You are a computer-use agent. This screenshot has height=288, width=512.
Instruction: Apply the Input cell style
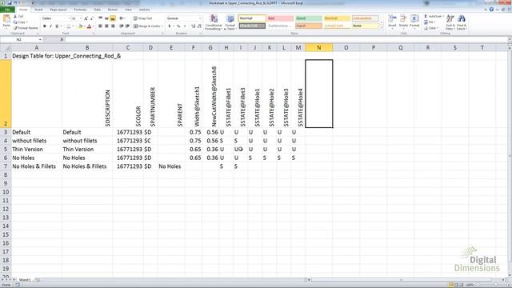point(309,26)
